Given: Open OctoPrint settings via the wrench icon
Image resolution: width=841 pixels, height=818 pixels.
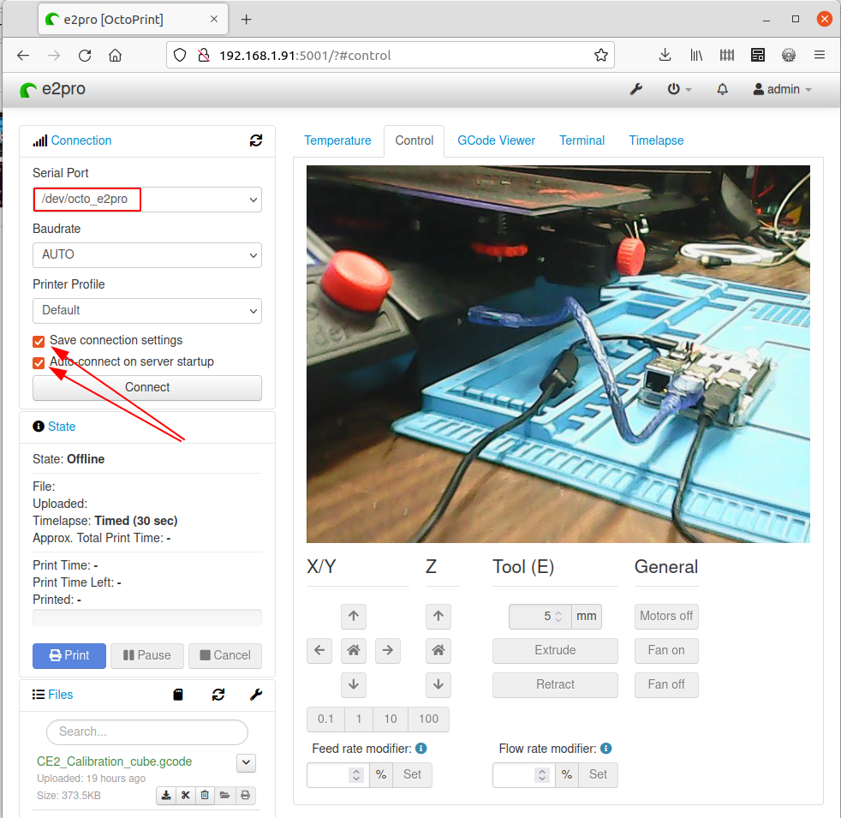Looking at the screenshot, I should pyautogui.click(x=635, y=89).
